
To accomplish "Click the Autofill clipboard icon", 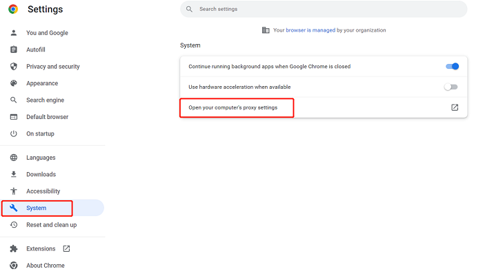I will (14, 50).
